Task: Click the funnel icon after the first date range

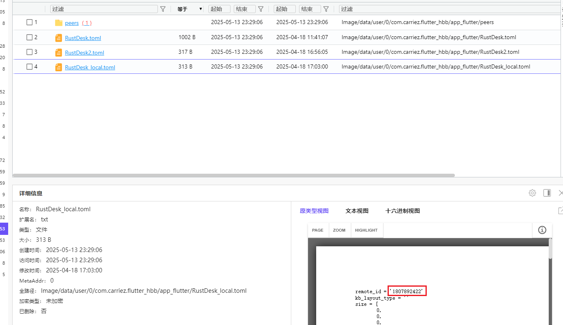Action: pyautogui.click(x=261, y=9)
